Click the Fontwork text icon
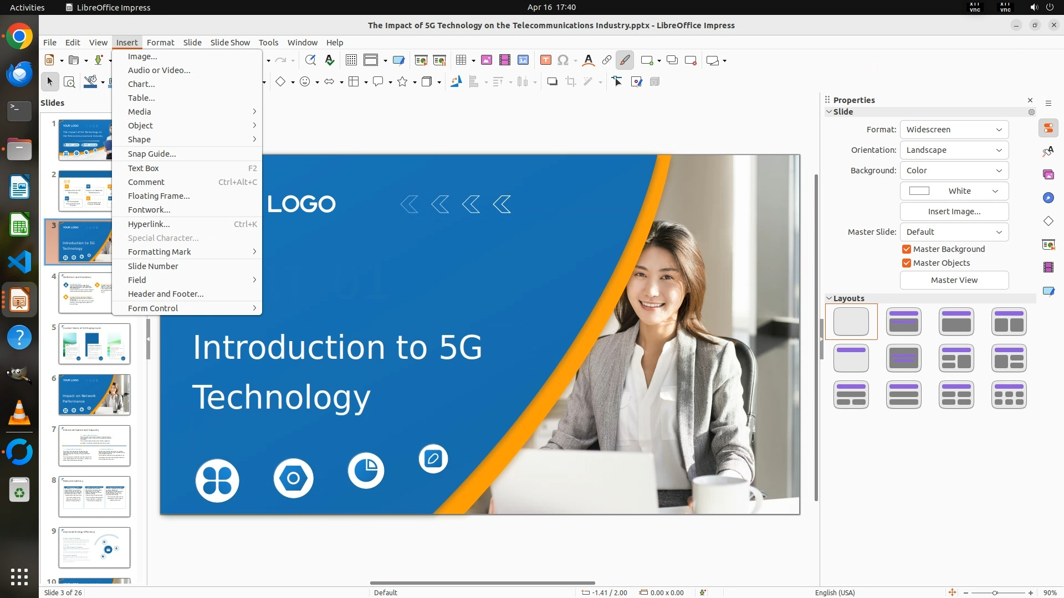Viewport: 1064px width, 598px height. (x=589, y=60)
